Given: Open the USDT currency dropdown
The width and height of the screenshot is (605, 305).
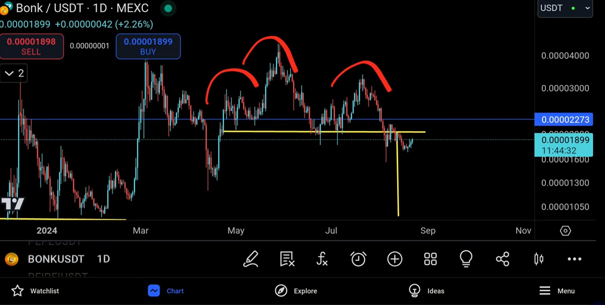Looking at the screenshot, I should (x=565, y=8).
